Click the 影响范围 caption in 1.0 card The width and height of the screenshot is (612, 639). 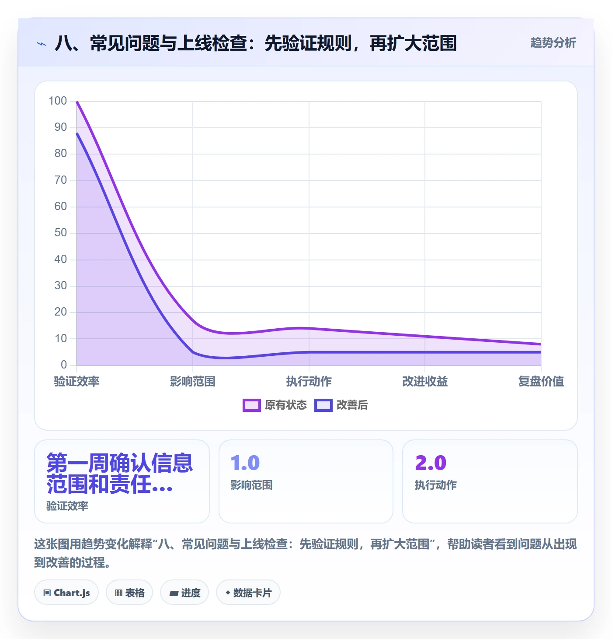tap(251, 485)
